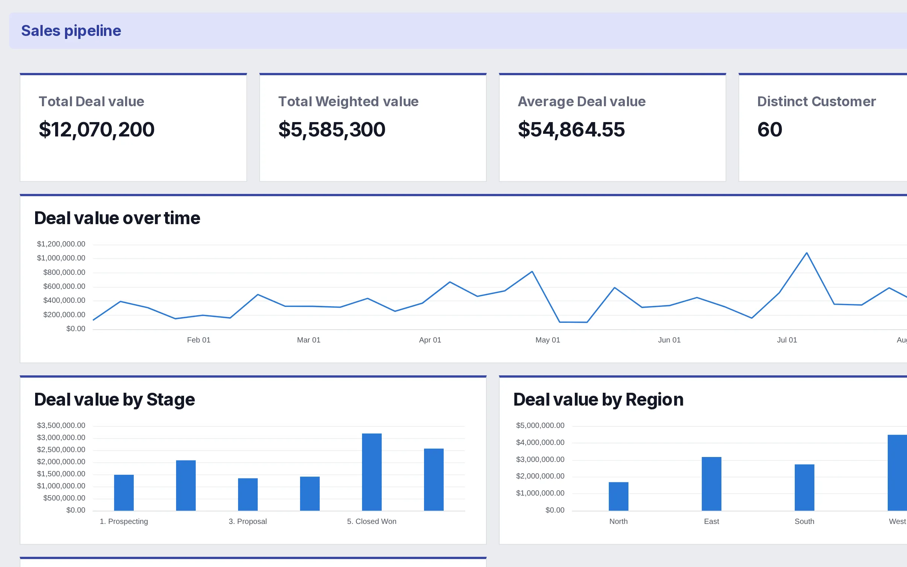Click the fourth bar in the Stage chart
Viewport: 907px width, 567px height.
tap(310, 494)
